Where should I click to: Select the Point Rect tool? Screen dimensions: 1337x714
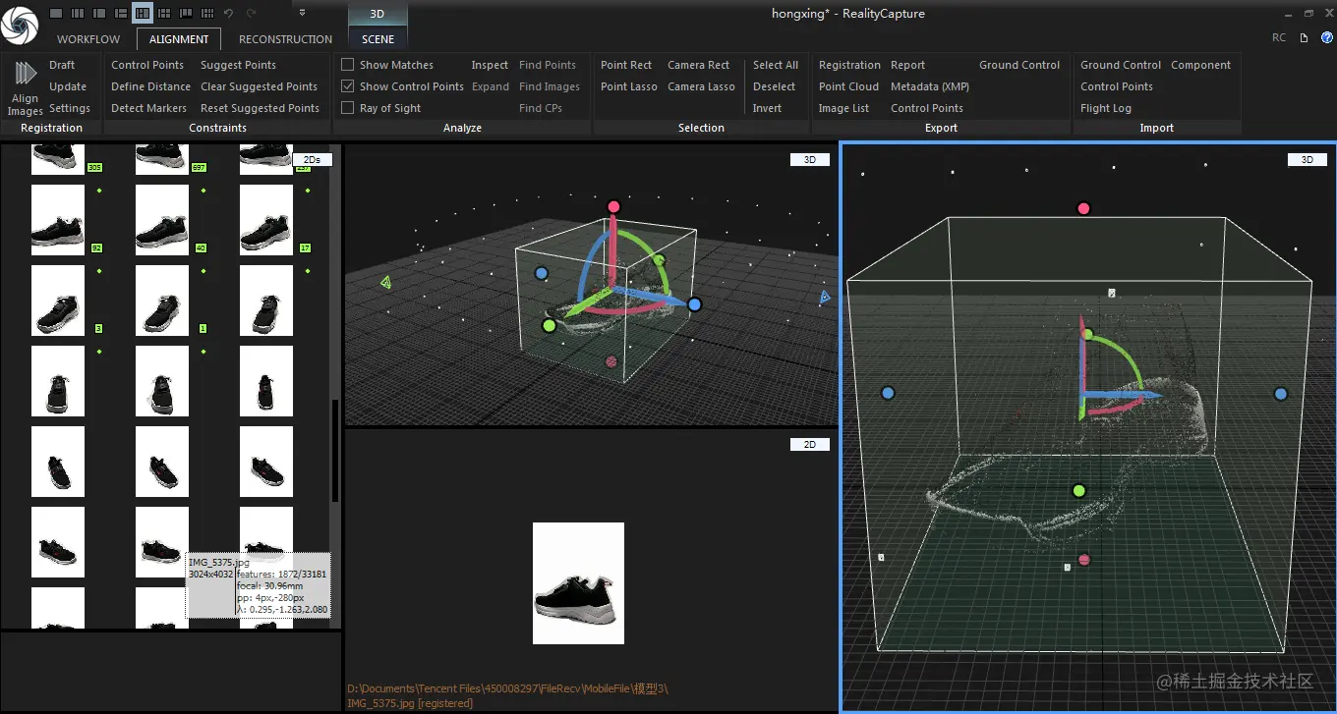[626, 65]
